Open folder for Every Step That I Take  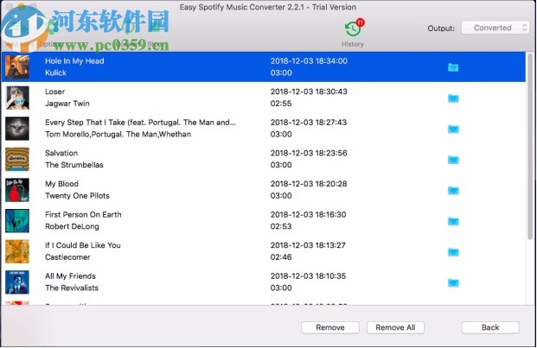click(x=453, y=130)
